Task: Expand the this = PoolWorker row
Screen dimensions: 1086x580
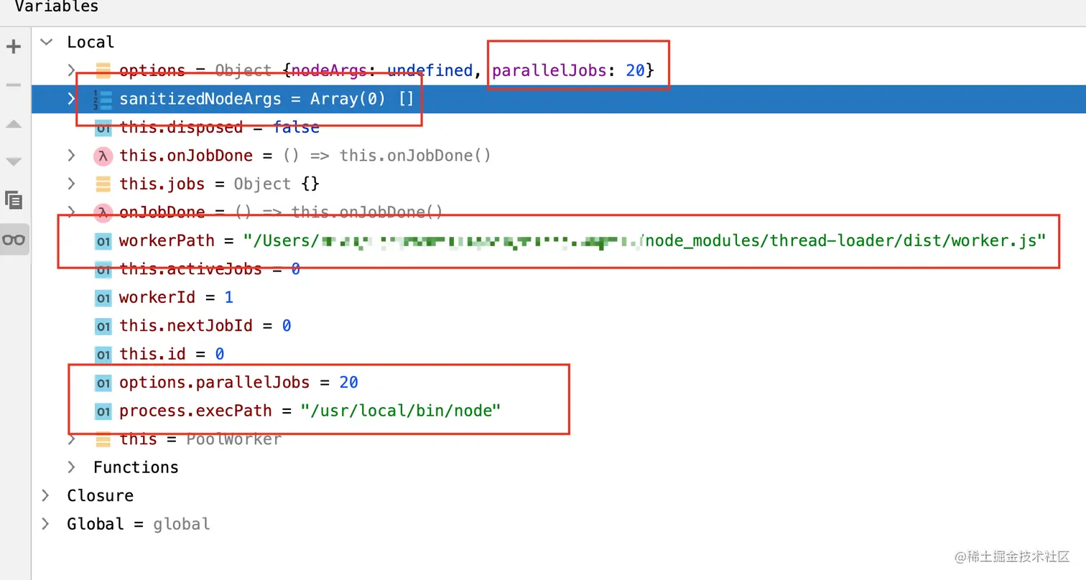Action: click(71, 439)
